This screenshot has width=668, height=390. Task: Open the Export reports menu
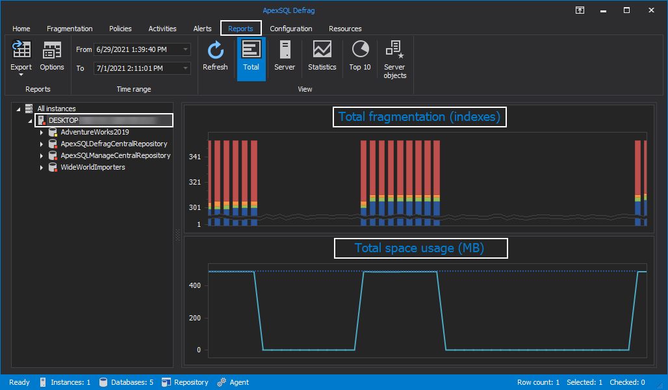21,58
